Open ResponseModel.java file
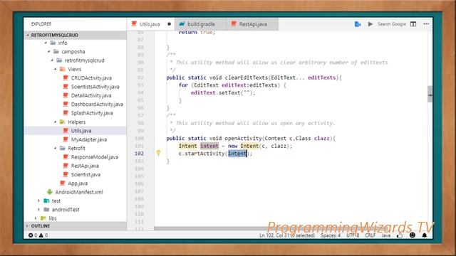This screenshot has height=256, width=456. (x=95, y=157)
